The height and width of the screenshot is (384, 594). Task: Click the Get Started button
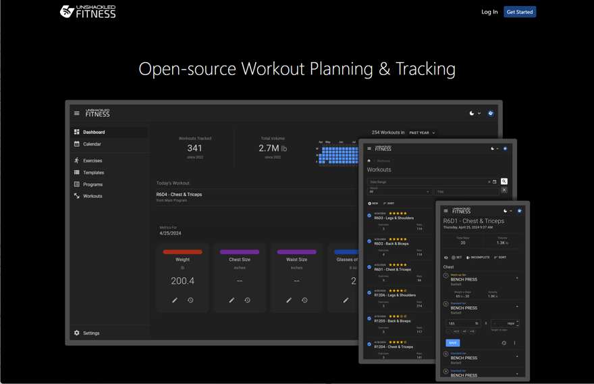520,11
